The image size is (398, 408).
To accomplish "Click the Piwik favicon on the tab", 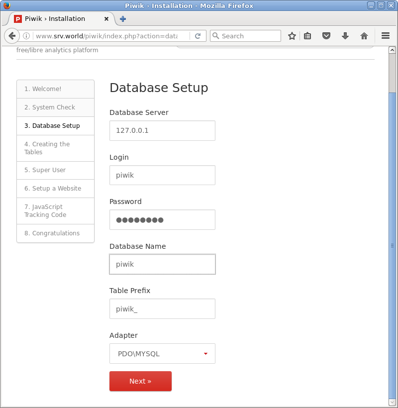I will point(18,19).
